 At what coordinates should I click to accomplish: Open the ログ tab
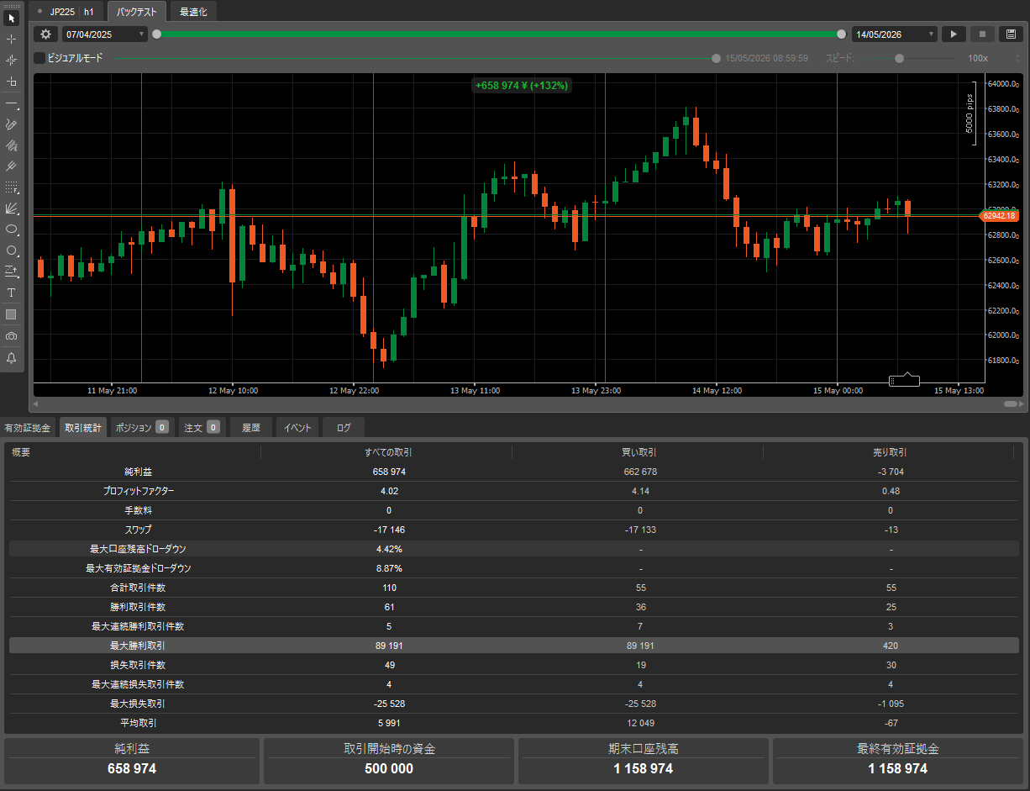[344, 428]
